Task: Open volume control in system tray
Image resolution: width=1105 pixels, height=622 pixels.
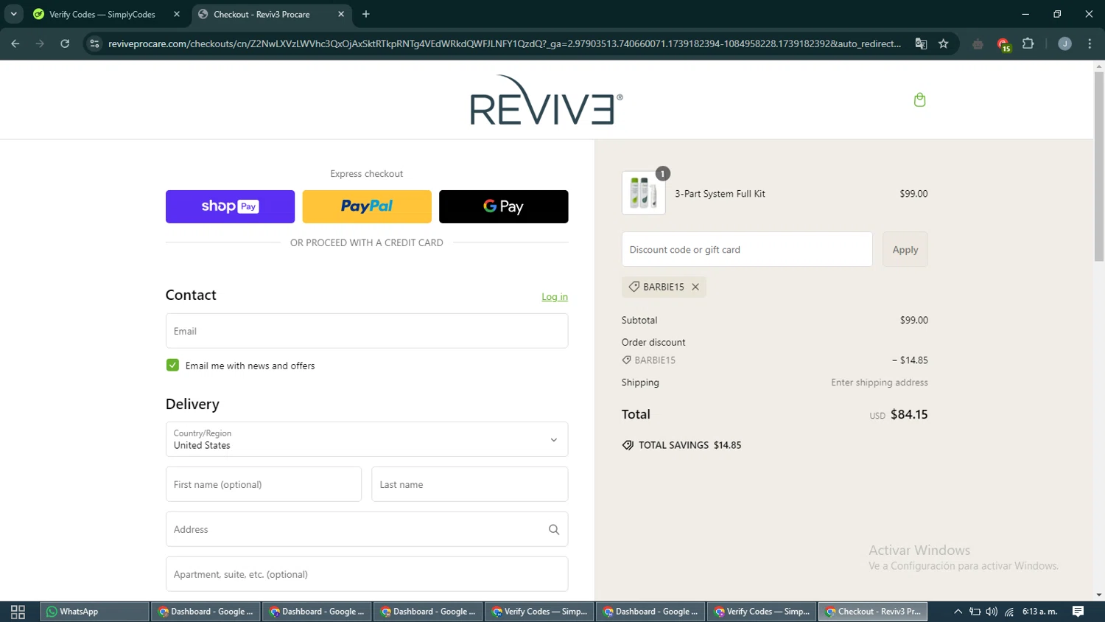Action: (992, 612)
